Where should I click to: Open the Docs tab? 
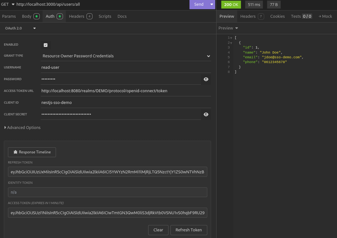coord(122,16)
